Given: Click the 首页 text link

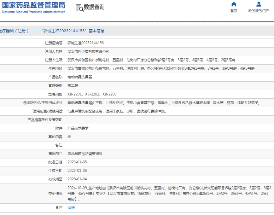Looking at the screenshot, I should (x=234, y=11).
